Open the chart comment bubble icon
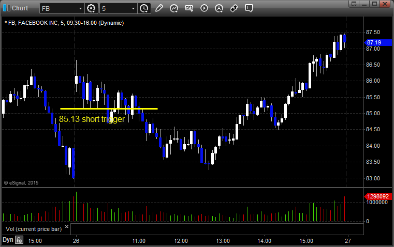Screen dimensions: 394x247 coord(249,8)
